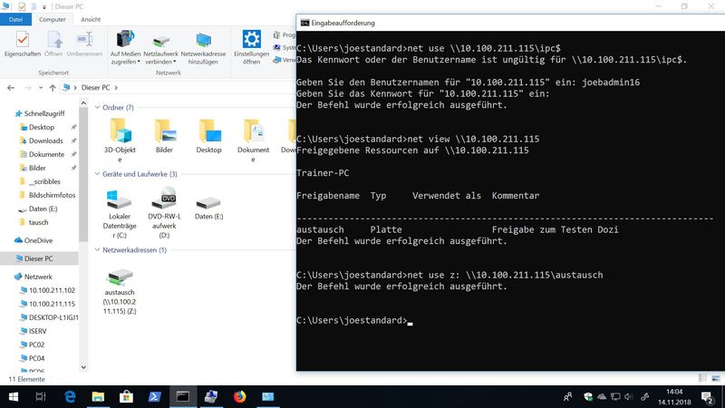Click navigation pane scroll up arrow
This screenshot has width=725, height=408.
coord(83,103)
